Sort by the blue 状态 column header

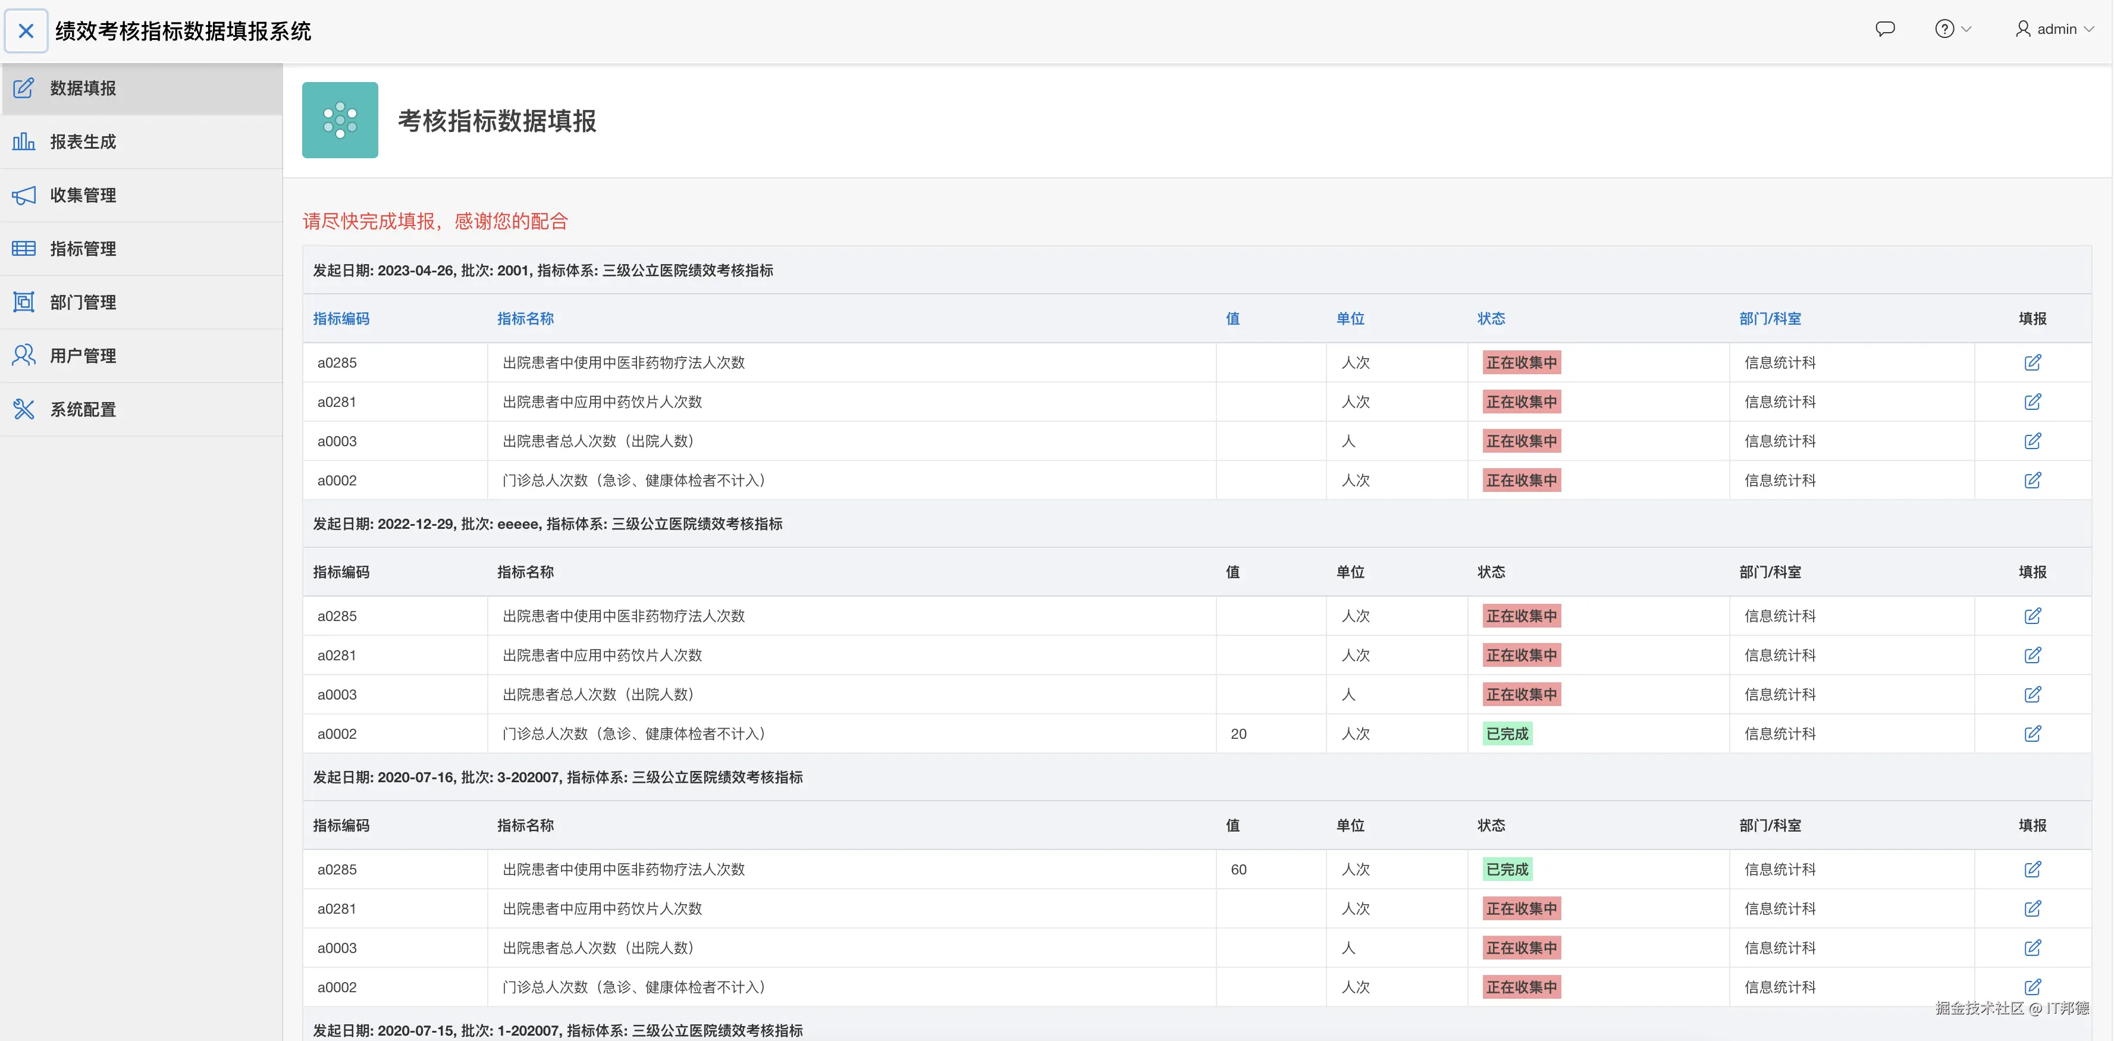point(1490,318)
